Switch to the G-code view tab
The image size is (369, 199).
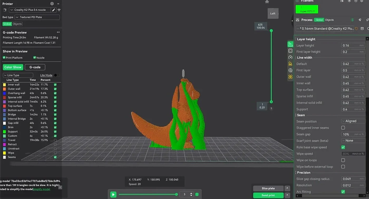35,67
